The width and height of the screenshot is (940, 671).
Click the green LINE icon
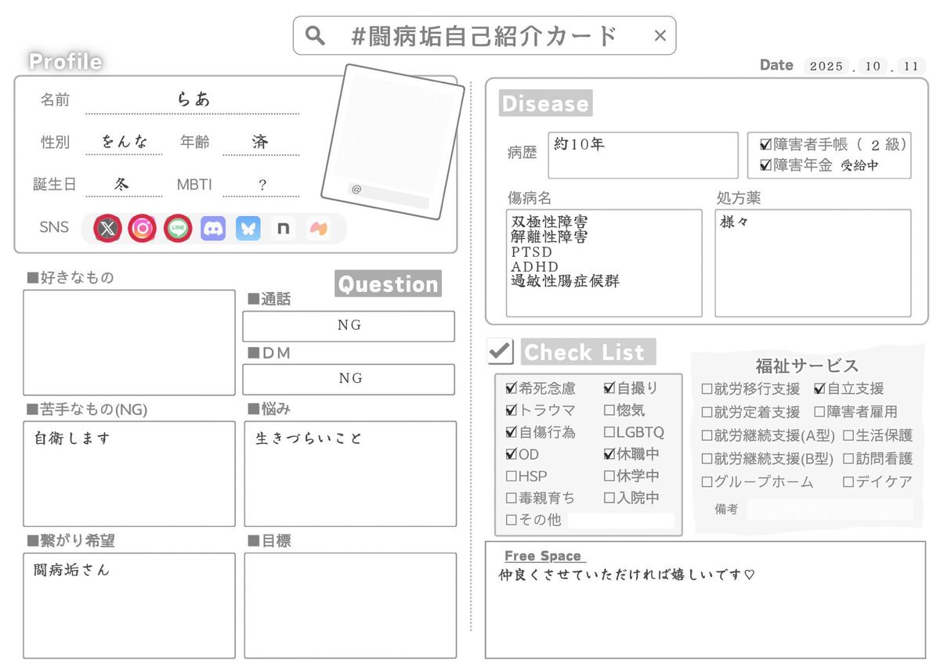(x=178, y=229)
